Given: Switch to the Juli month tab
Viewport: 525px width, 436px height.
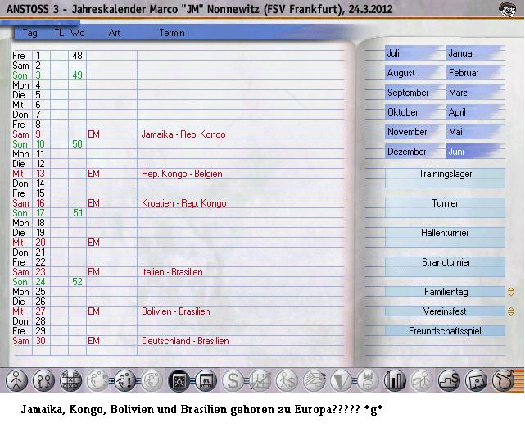Looking at the screenshot, I should pos(414,53).
